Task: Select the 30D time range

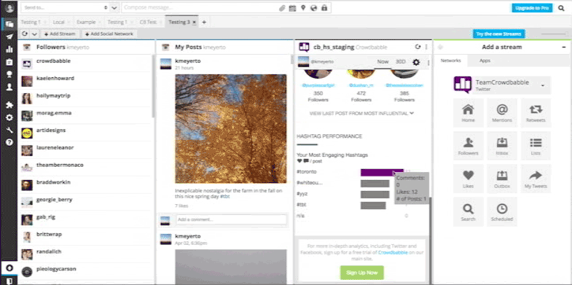Action: pos(401,62)
